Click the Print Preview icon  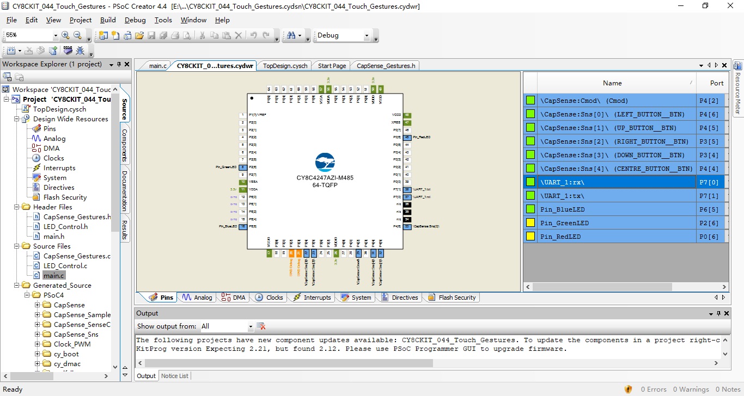[x=187, y=35]
